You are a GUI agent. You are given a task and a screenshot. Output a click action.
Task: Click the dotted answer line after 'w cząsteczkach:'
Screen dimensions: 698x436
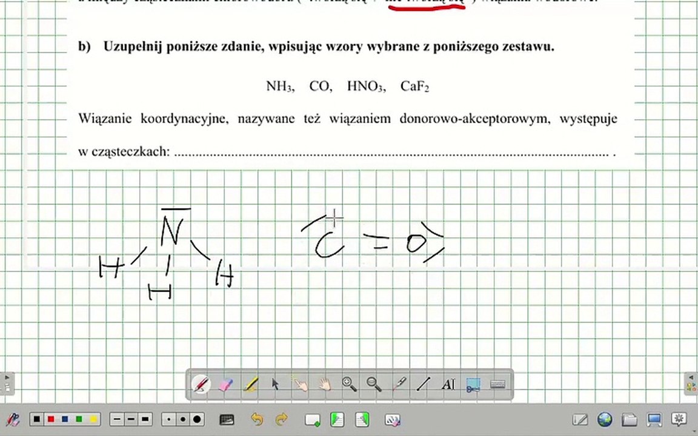392,154
